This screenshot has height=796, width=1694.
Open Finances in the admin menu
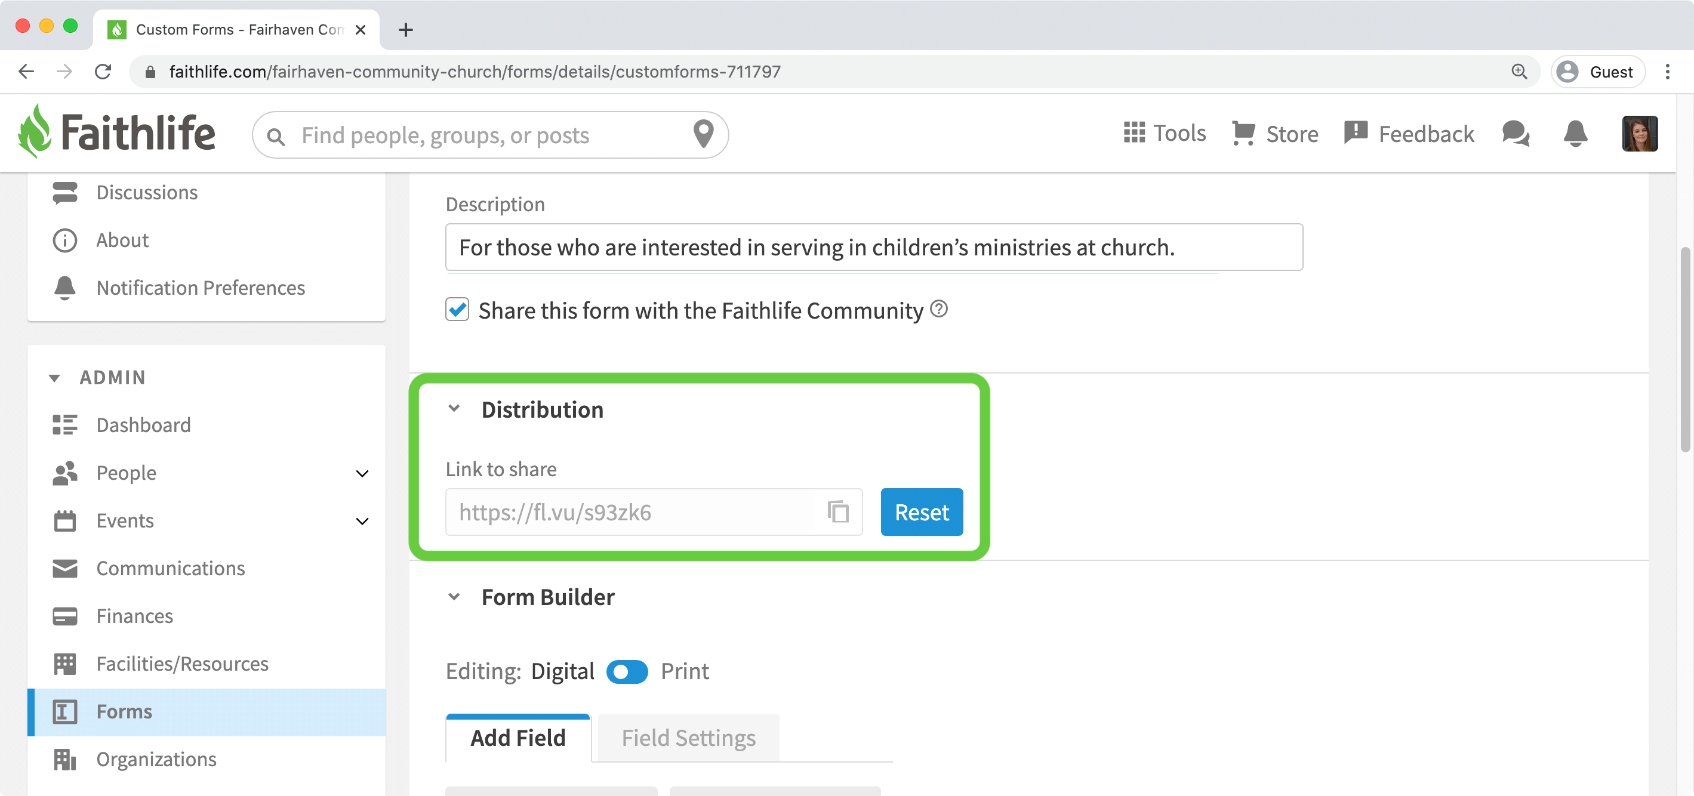(x=207, y=616)
